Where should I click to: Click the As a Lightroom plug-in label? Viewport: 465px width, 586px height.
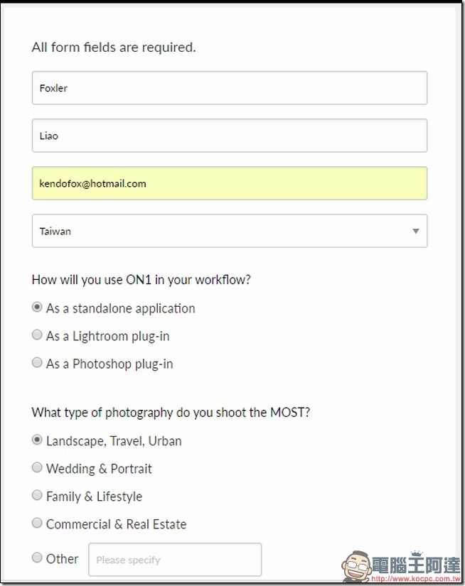click(x=108, y=337)
